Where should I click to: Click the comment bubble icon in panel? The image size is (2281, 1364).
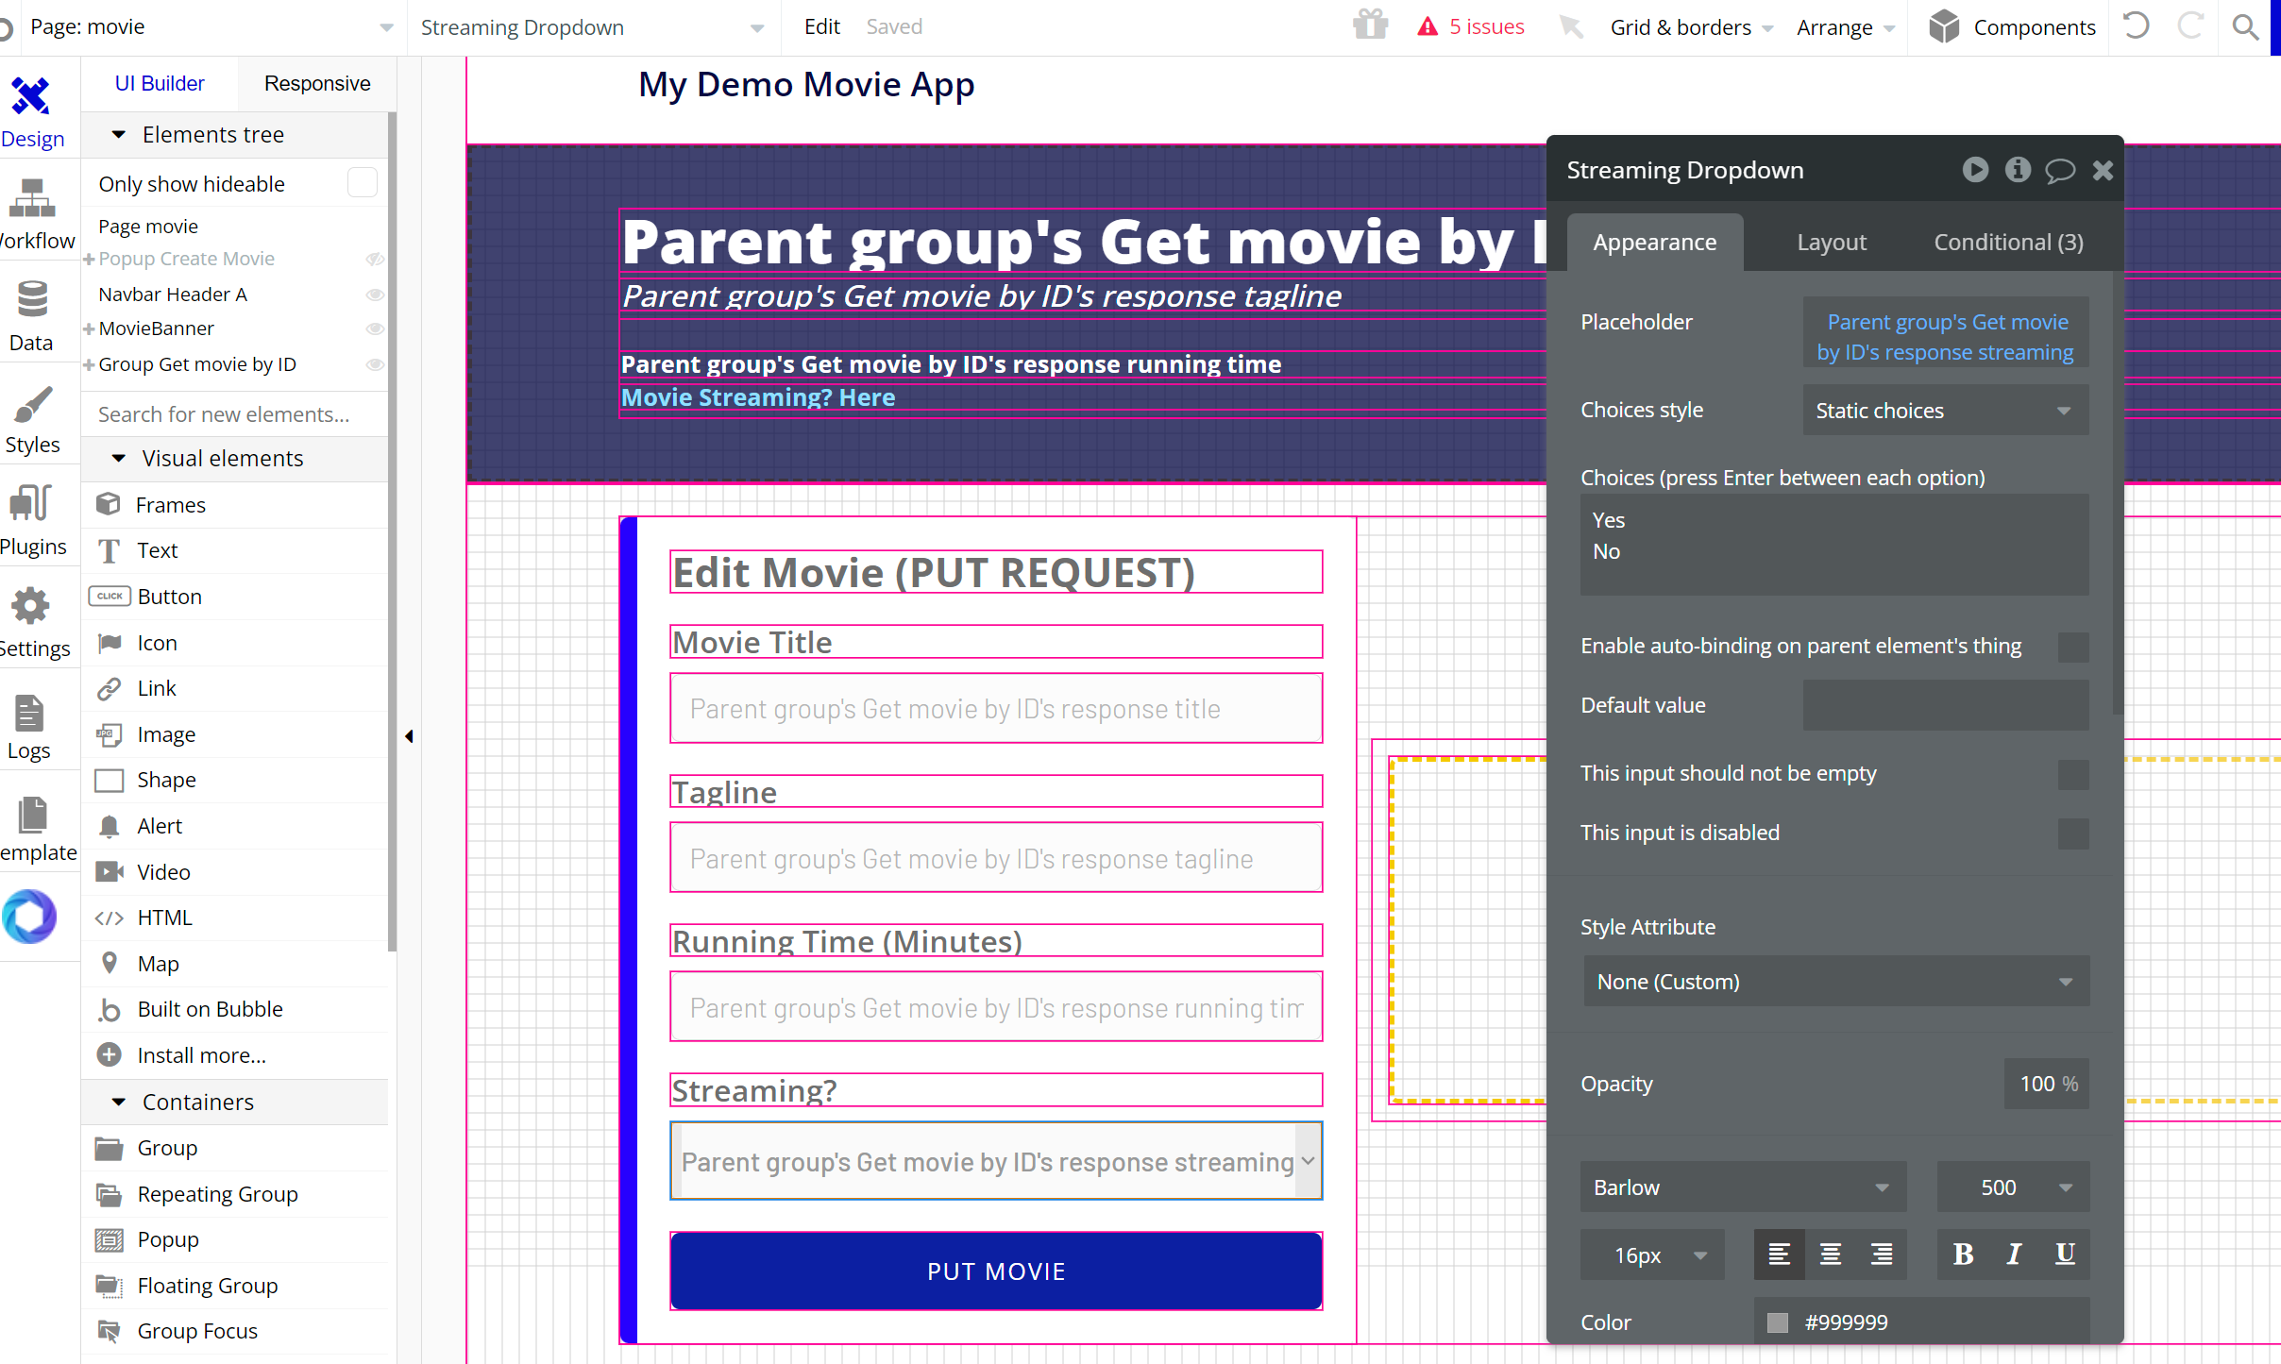coord(2059,170)
